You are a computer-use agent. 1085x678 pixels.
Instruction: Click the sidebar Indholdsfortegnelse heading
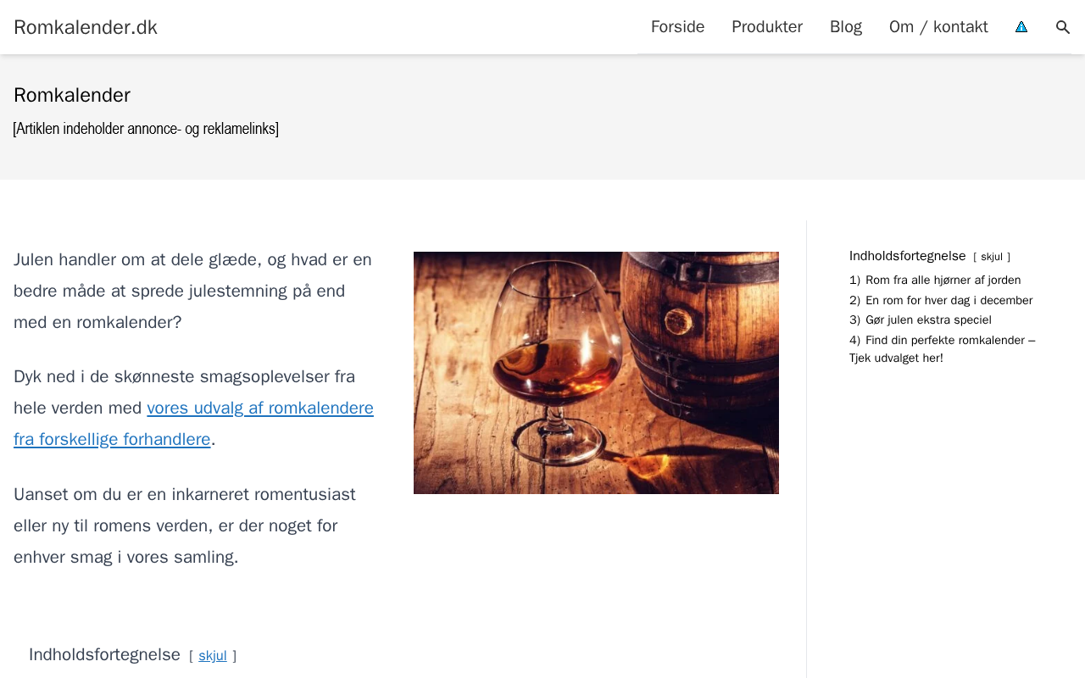coord(907,256)
